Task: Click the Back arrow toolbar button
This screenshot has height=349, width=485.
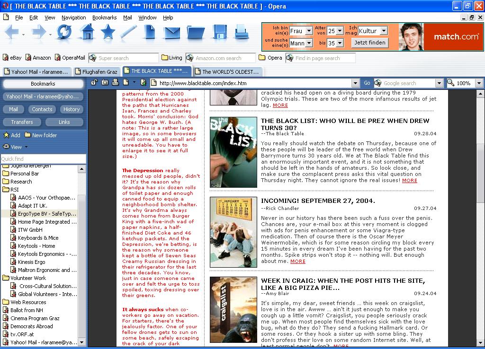Action: click(12, 32)
